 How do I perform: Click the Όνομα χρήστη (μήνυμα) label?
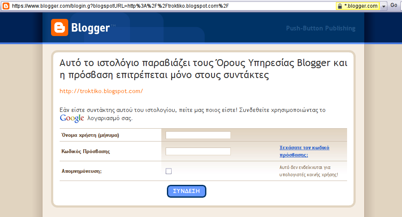[x=90, y=135]
